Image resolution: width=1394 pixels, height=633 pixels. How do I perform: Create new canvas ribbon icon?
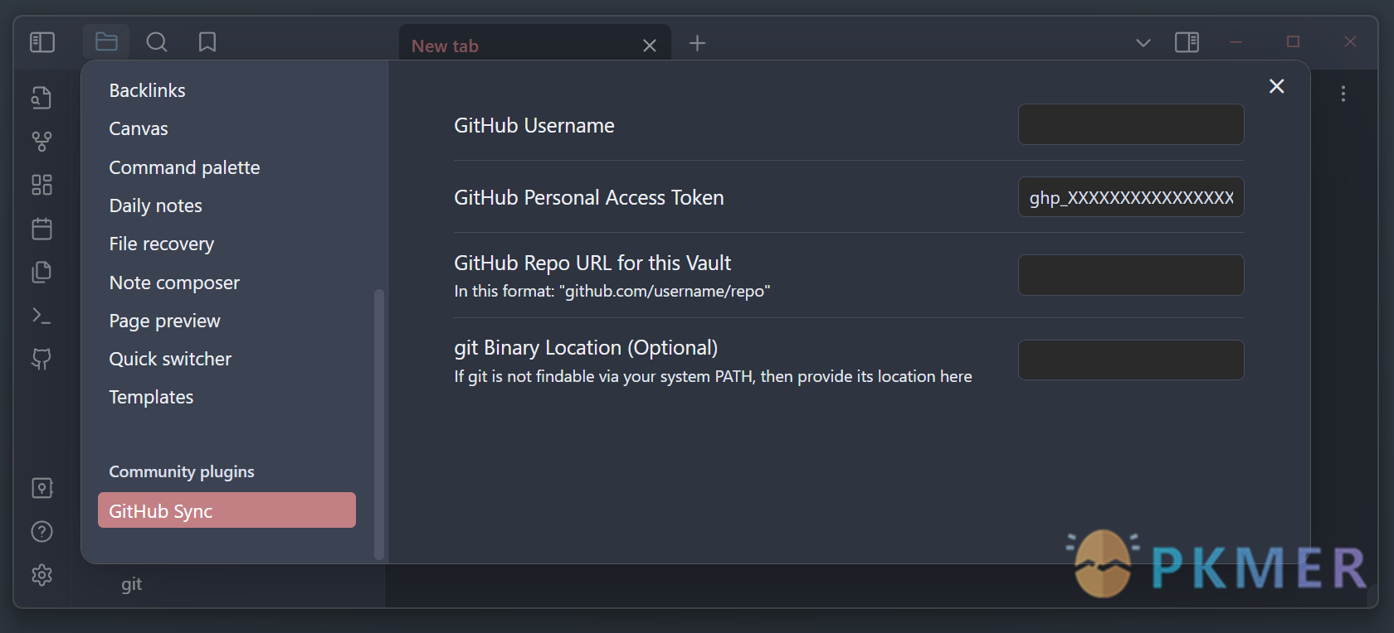click(x=41, y=185)
